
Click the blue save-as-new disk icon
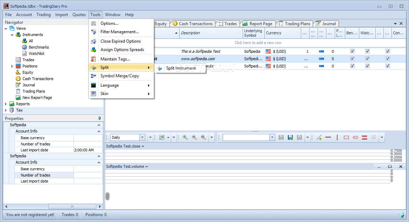pyautogui.click(x=290, y=137)
